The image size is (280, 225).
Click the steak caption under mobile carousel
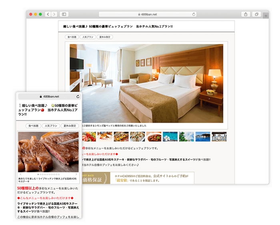point(48,180)
